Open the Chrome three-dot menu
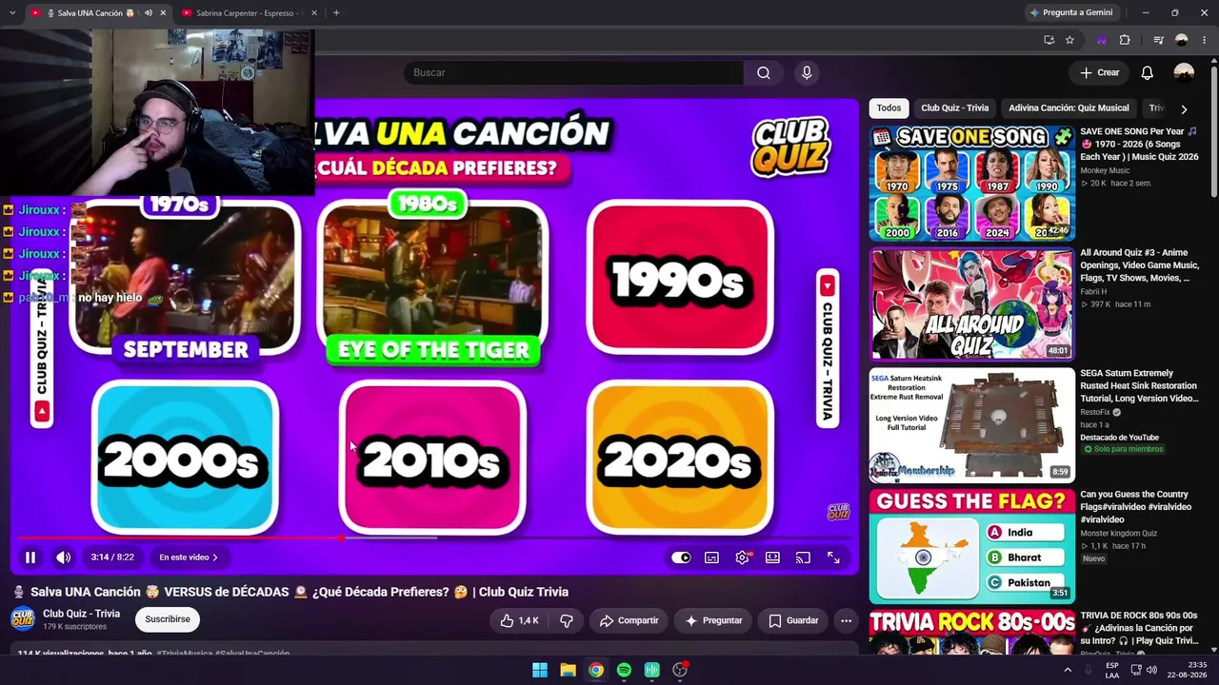The image size is (1219, 685). [1205, 40]
